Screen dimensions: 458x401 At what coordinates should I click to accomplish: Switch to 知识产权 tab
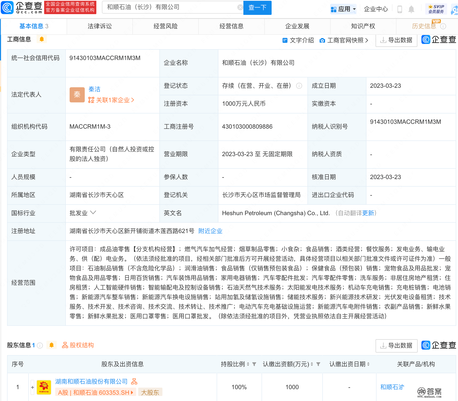point(363,26)
